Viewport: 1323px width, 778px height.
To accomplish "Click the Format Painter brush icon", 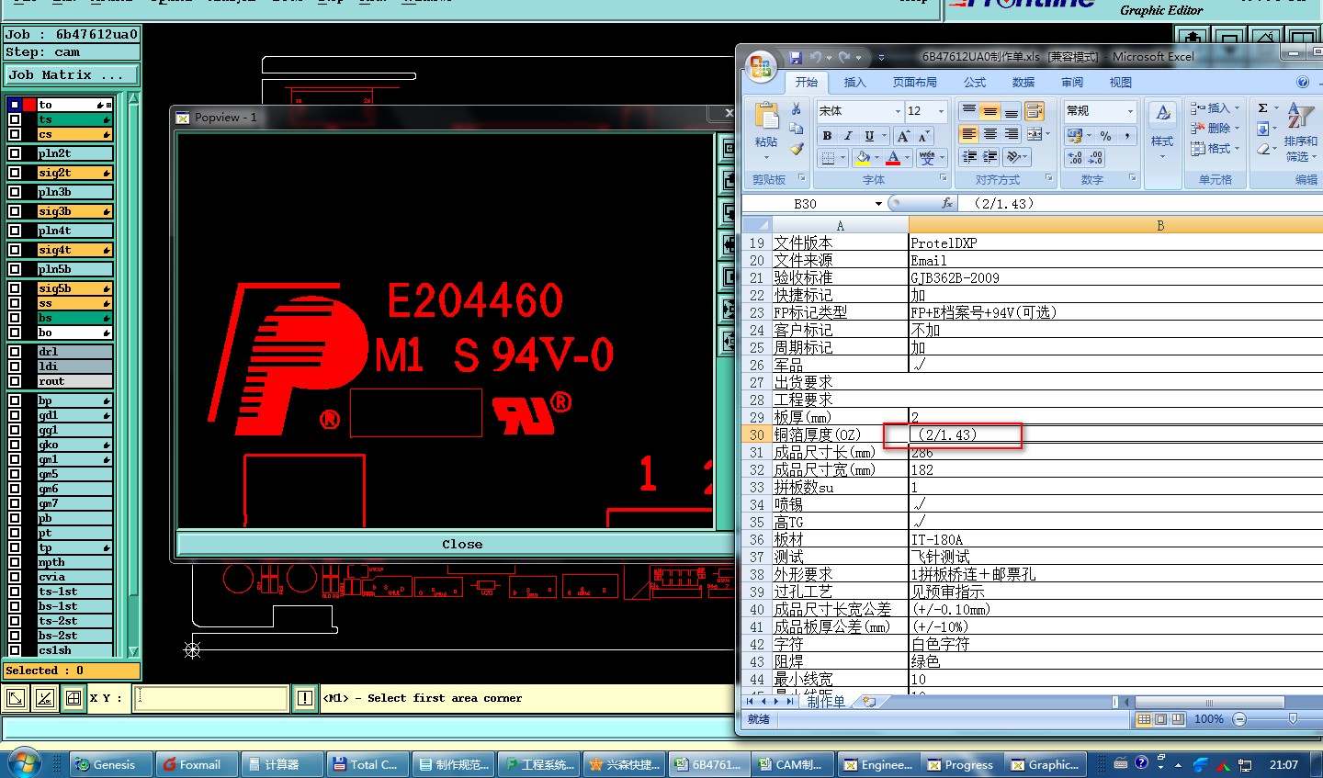I will coord(797,148).
